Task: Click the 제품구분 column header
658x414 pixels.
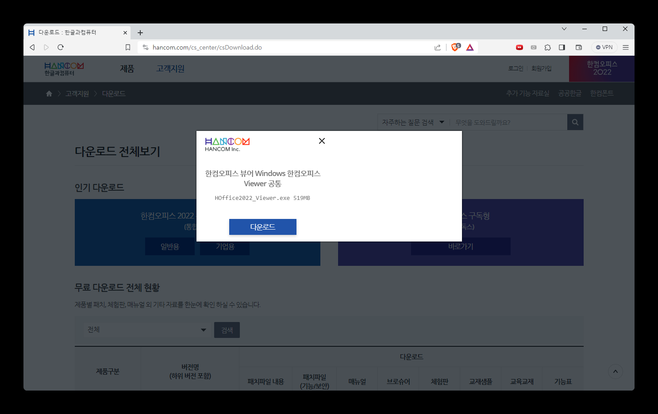Action: (x=108, y=372)
